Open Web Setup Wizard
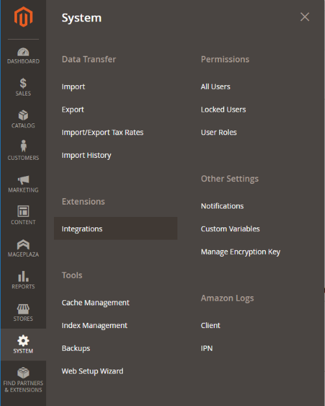 (x=92, y=371)
